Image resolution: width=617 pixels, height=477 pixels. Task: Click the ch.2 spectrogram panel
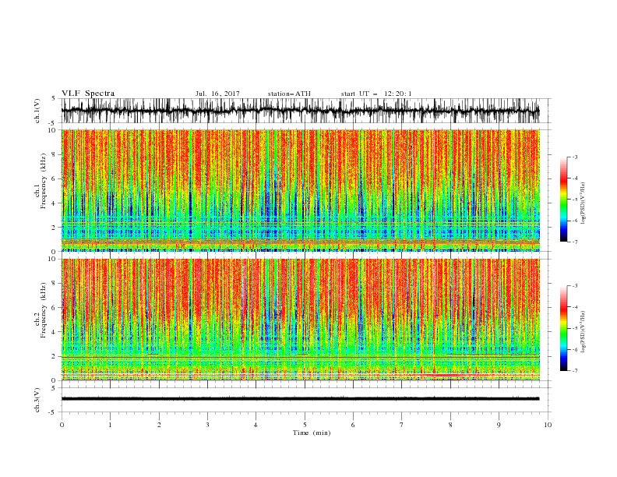tap(301, 320)
